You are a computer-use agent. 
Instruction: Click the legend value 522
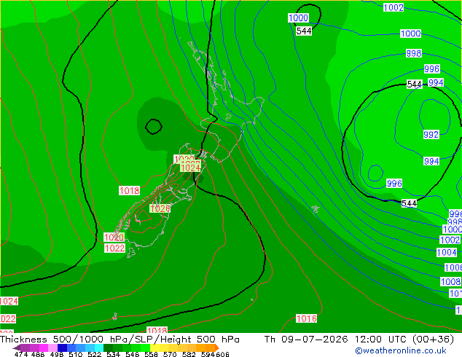tap(94, 354)
